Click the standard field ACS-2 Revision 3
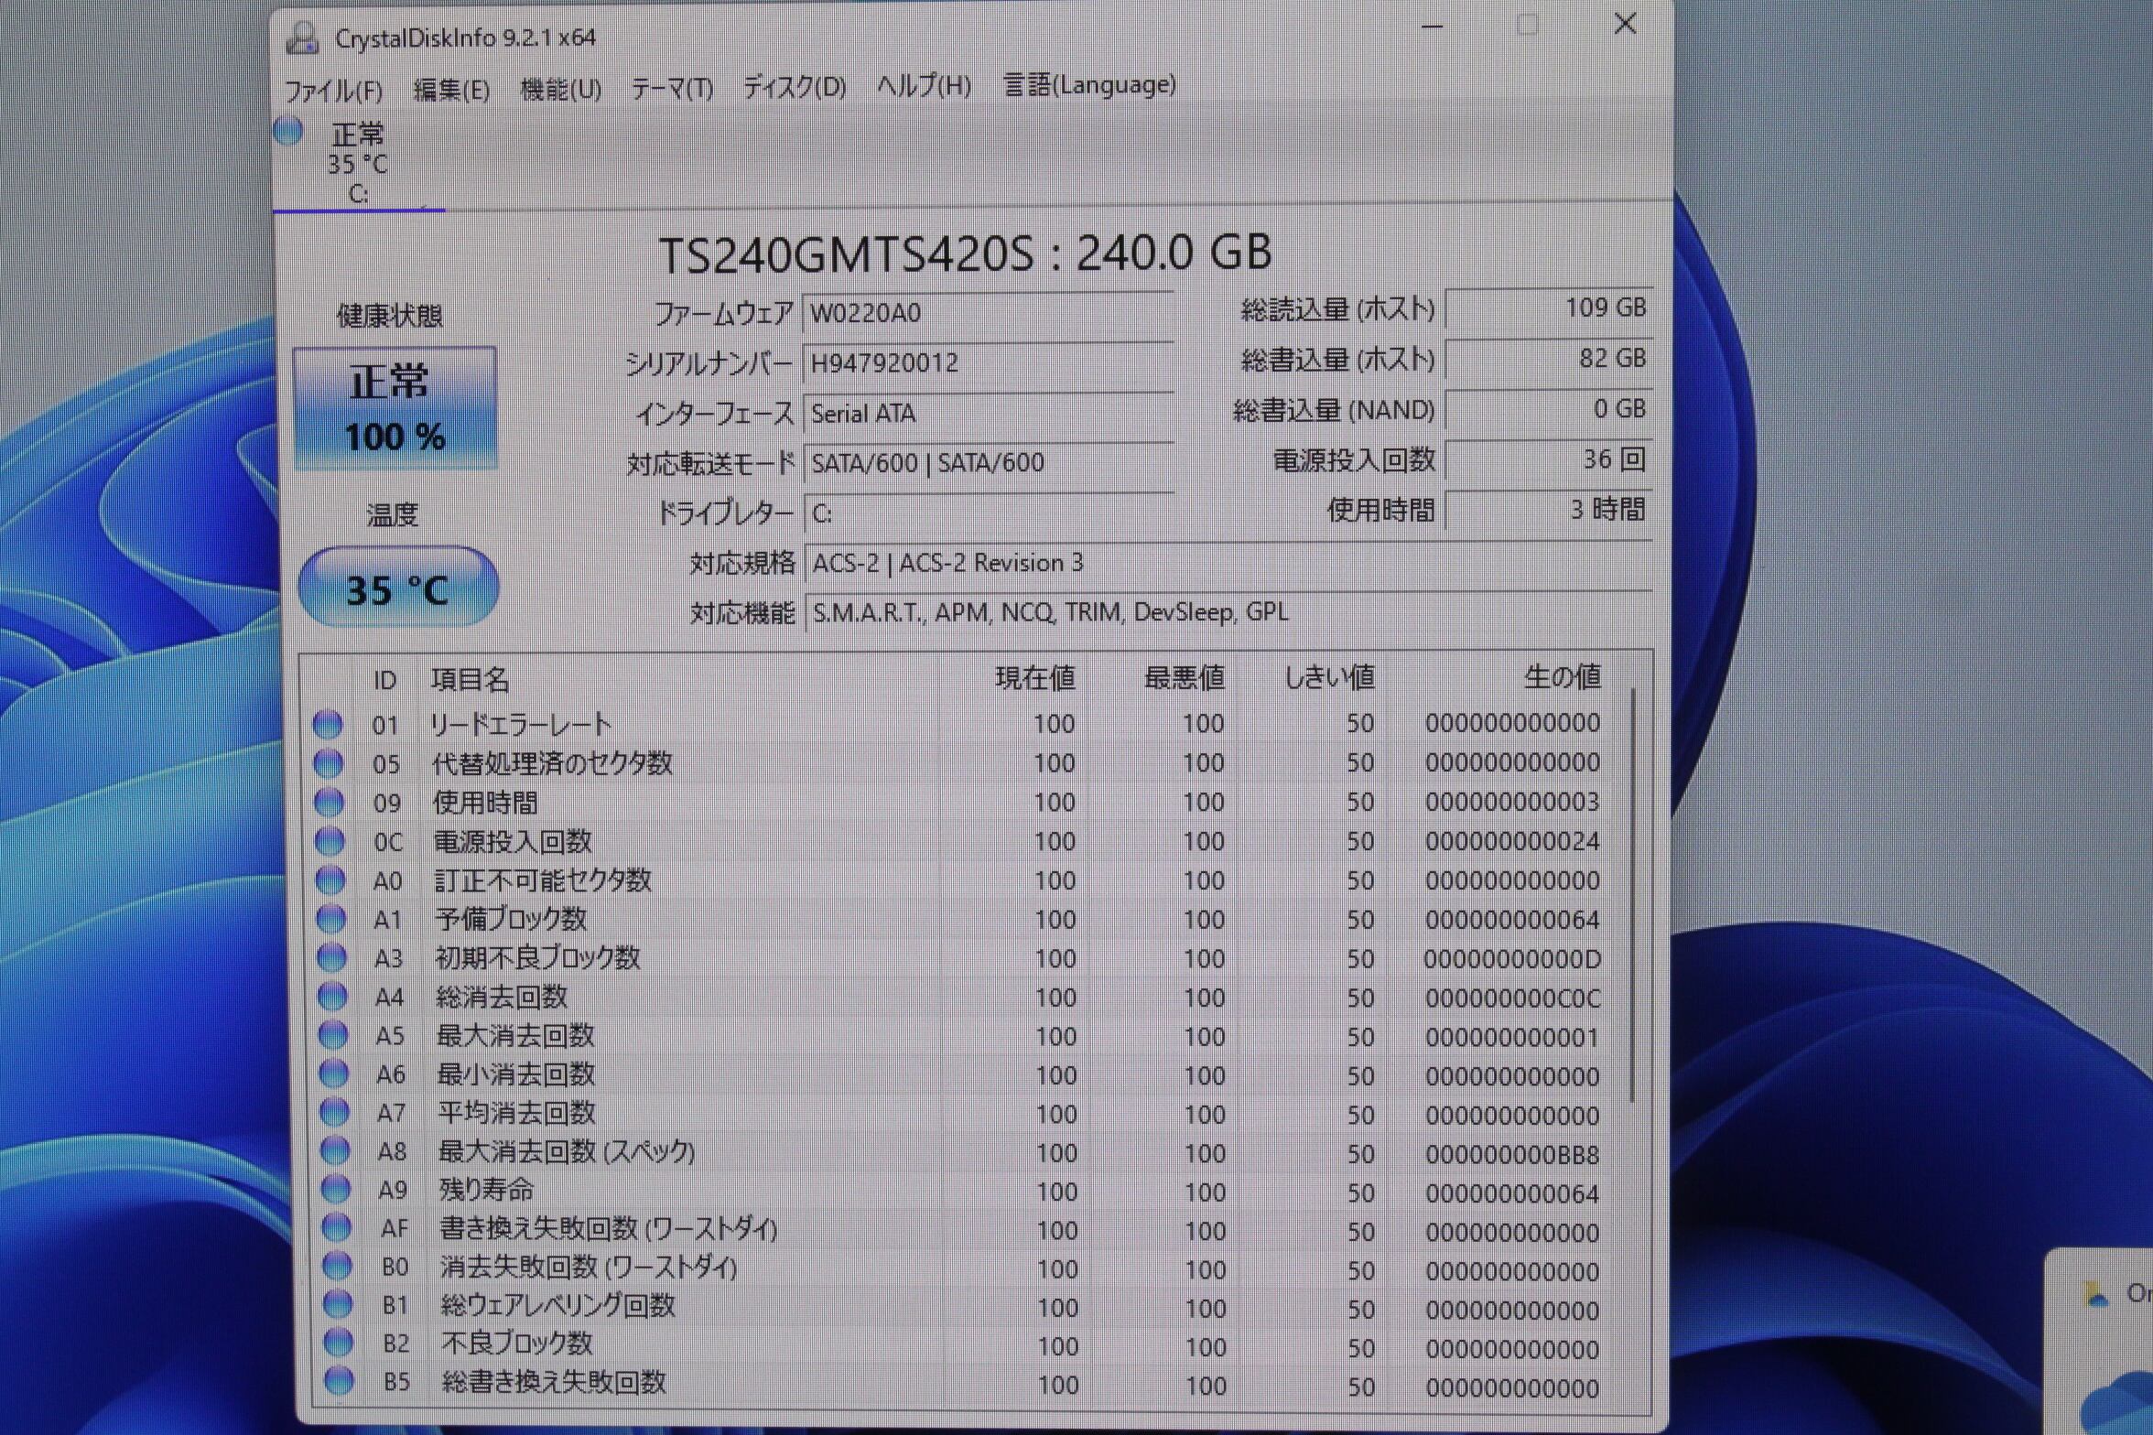 point(1228,563)
